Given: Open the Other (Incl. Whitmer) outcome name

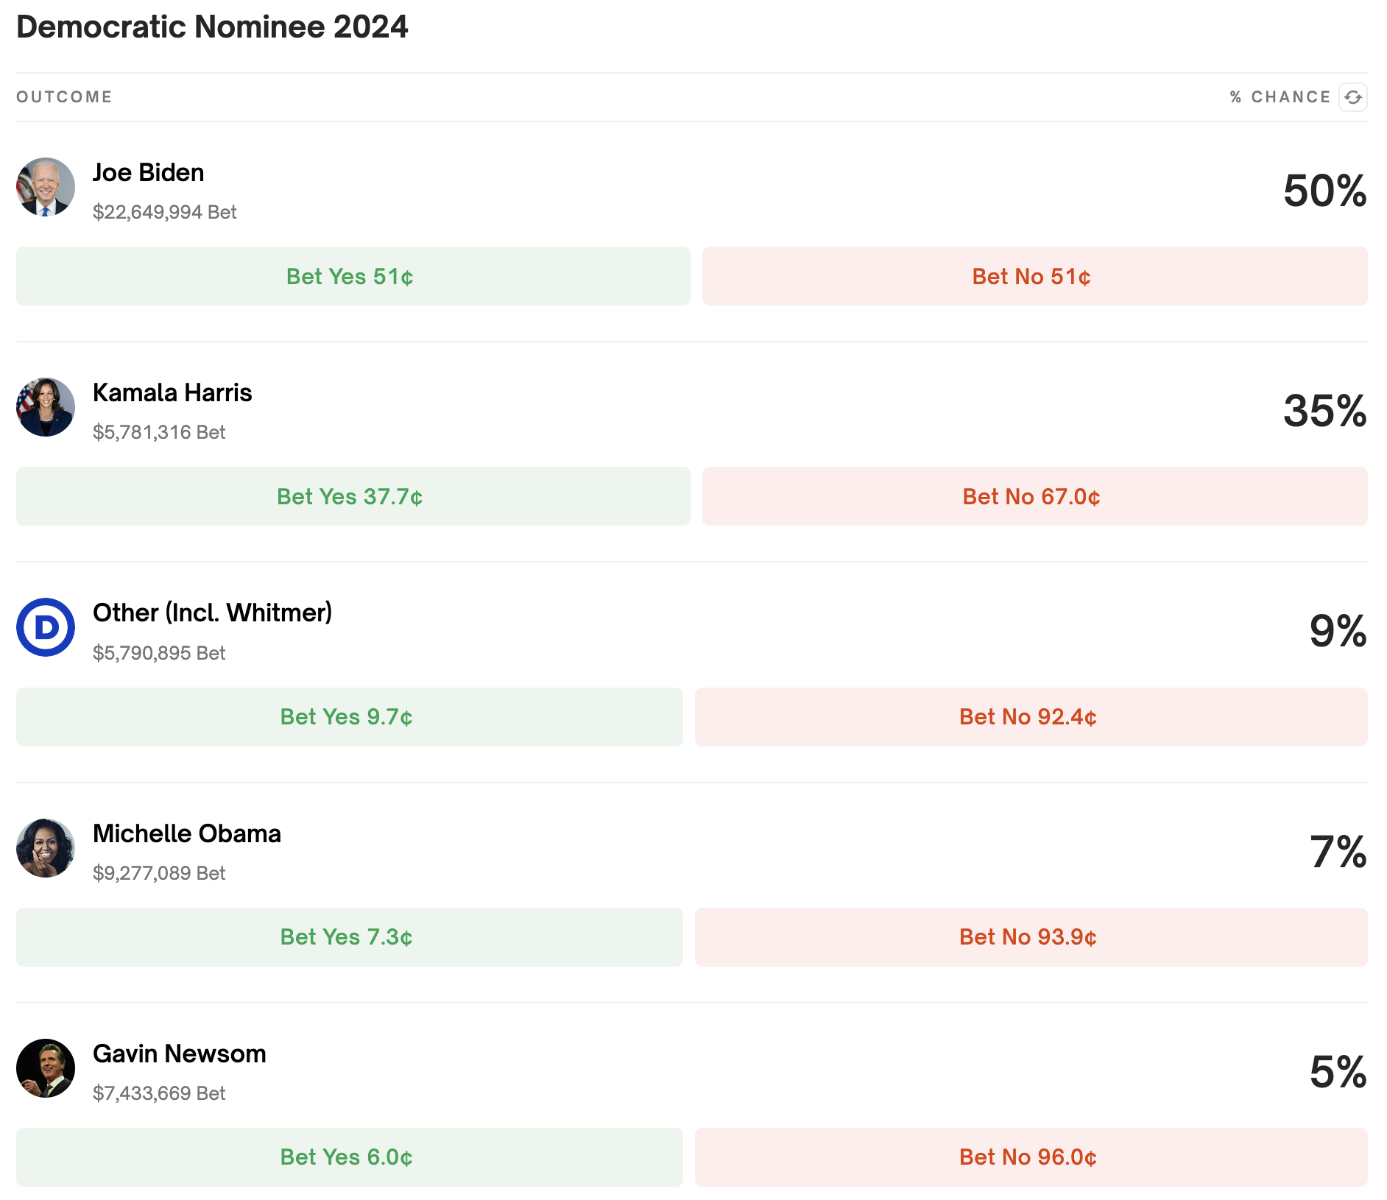Looking at the screenshot, I should (x=212, y=613).
